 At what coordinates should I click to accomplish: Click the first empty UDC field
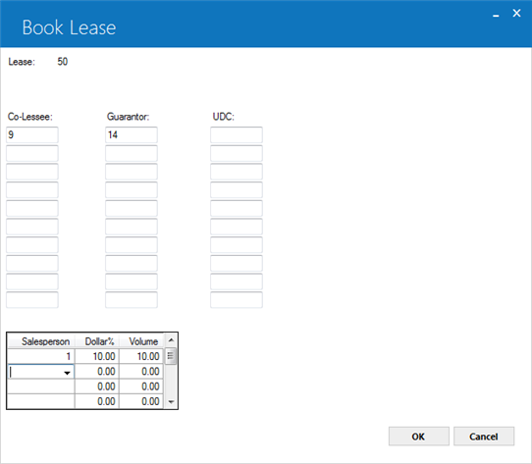coord(237,135)
